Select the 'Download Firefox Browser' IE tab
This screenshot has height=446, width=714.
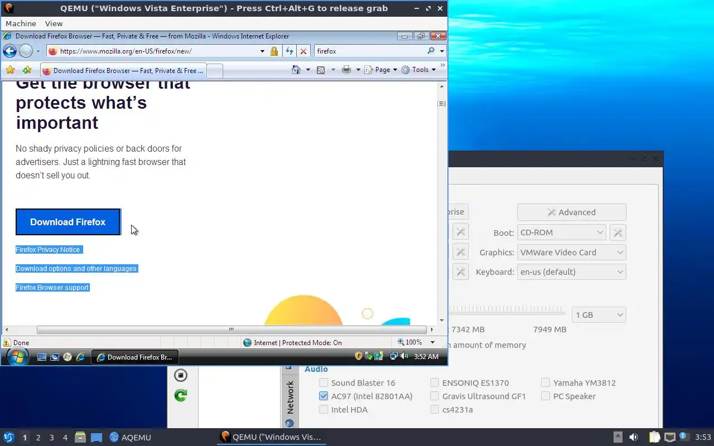[123, 71]
